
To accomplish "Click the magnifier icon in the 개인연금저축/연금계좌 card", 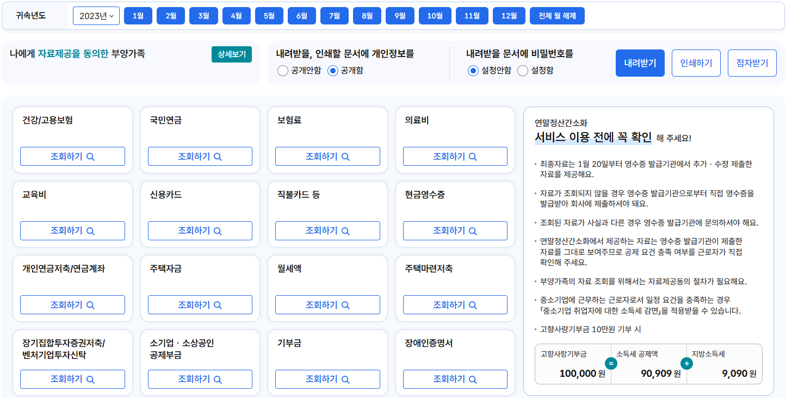I will tap(91, 305).
